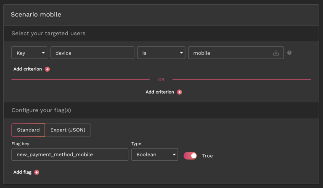Viewport: 323px width, 188px height.
Task: Click the Add criterion label under the OR divider
Action: 160,92
